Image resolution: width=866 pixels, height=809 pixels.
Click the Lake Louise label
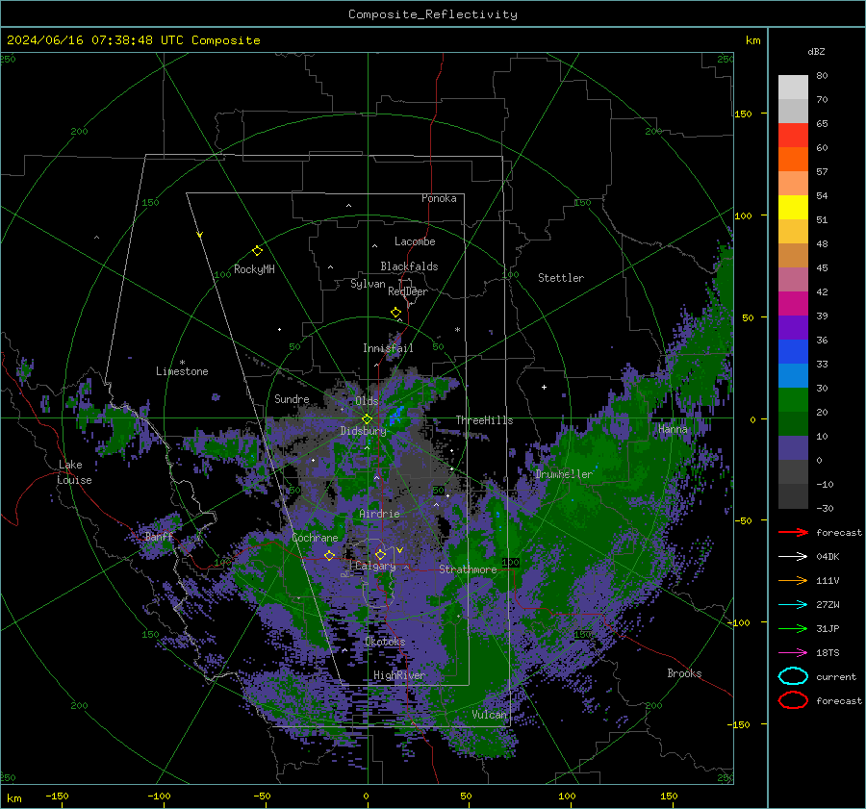coord(74,472)
